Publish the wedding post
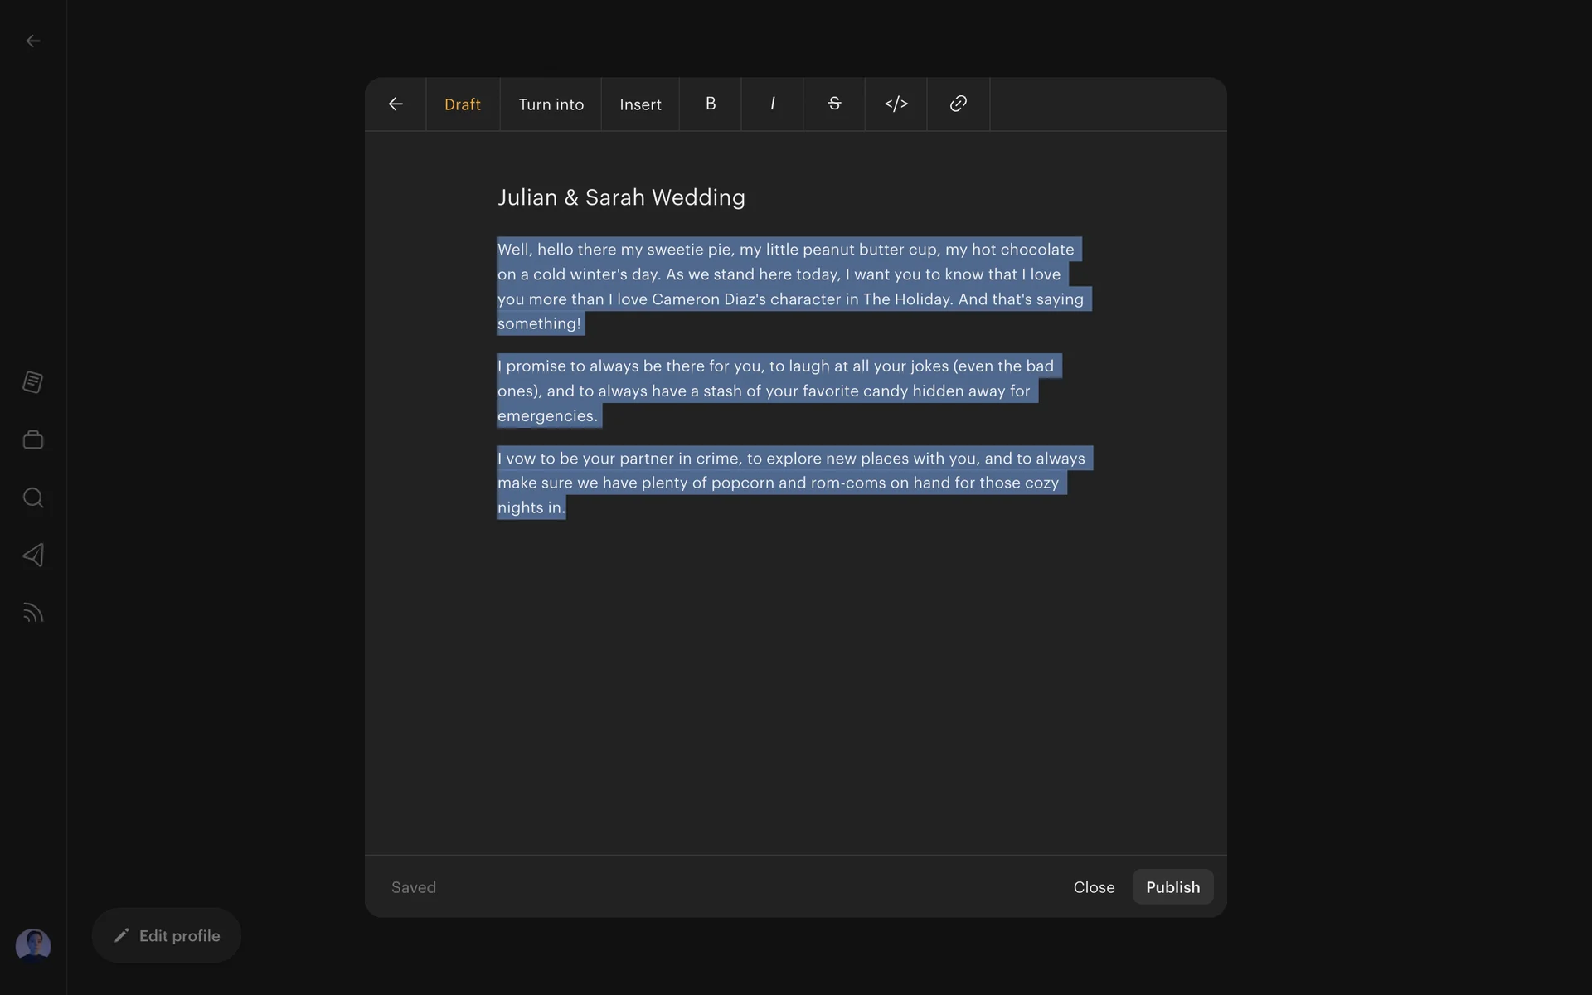The height and width of the screenshot is (995, 1592). coord(1172,886)
